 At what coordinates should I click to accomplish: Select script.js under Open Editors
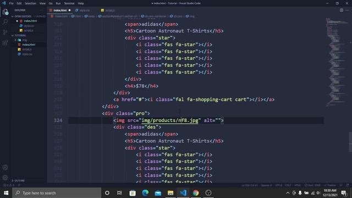[29, 31]
